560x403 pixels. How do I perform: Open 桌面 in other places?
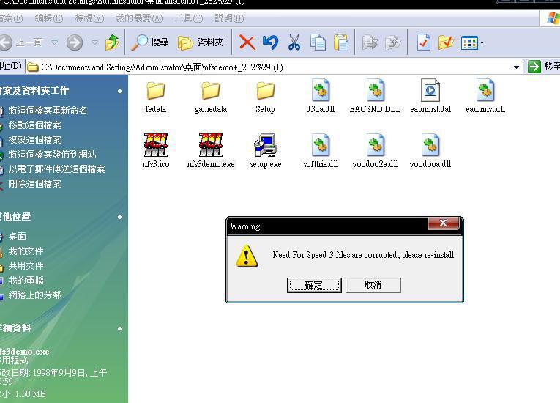[x=17, y=237]
